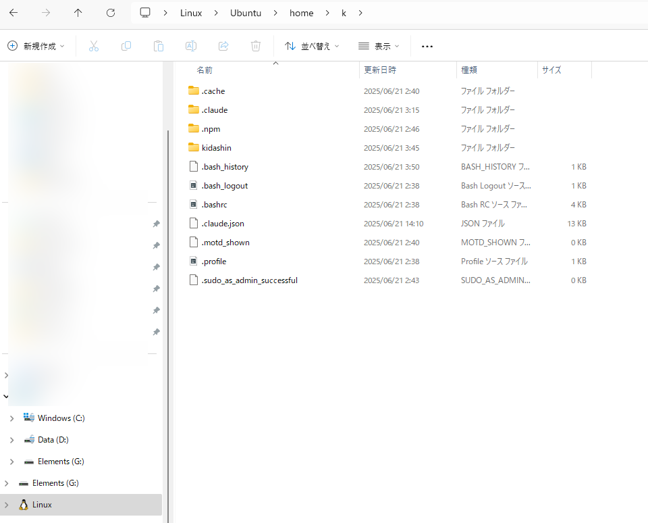Navigate back with the Back arrow
Viewport: 648px width, 523px height.
(x=13, y=13)
